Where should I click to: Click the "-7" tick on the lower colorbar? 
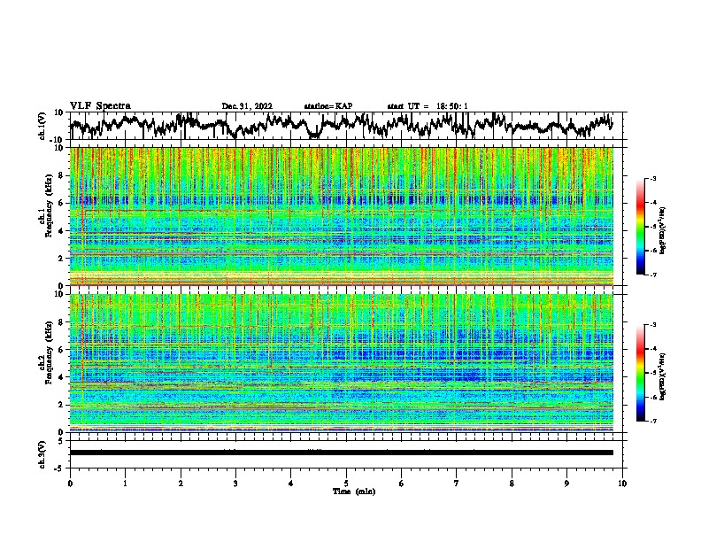tap(653, 422)
